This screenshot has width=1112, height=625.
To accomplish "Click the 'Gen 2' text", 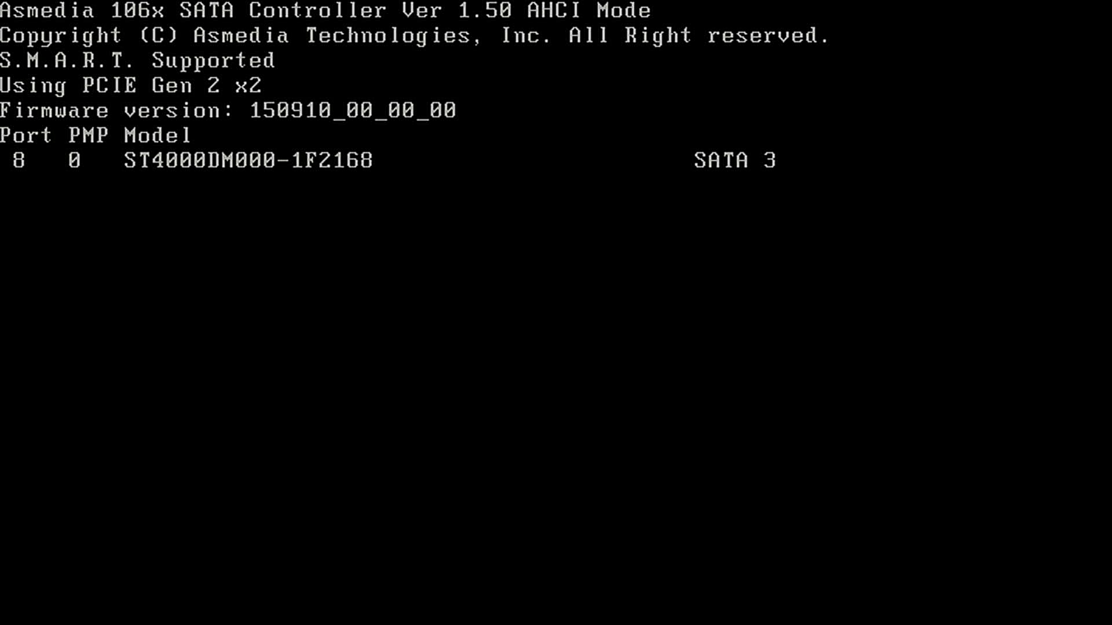I will point(185,86).
